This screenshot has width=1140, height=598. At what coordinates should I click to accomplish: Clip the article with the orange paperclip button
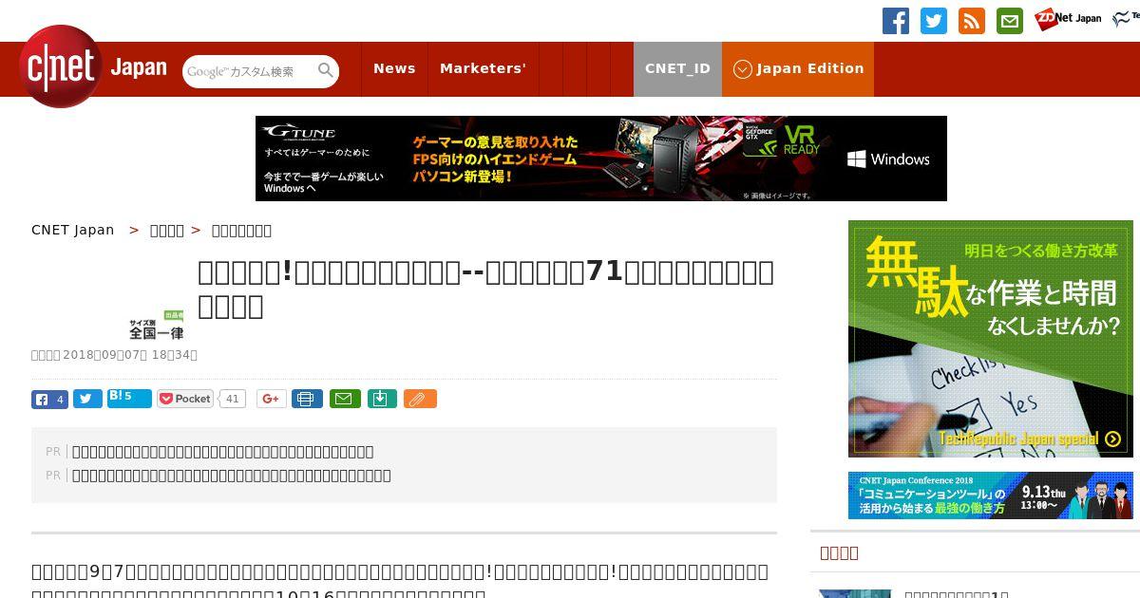pos(420,399)
